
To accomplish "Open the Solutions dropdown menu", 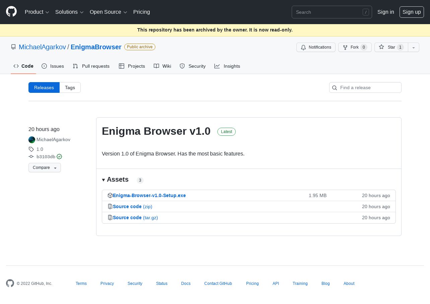I will (69, 12).
